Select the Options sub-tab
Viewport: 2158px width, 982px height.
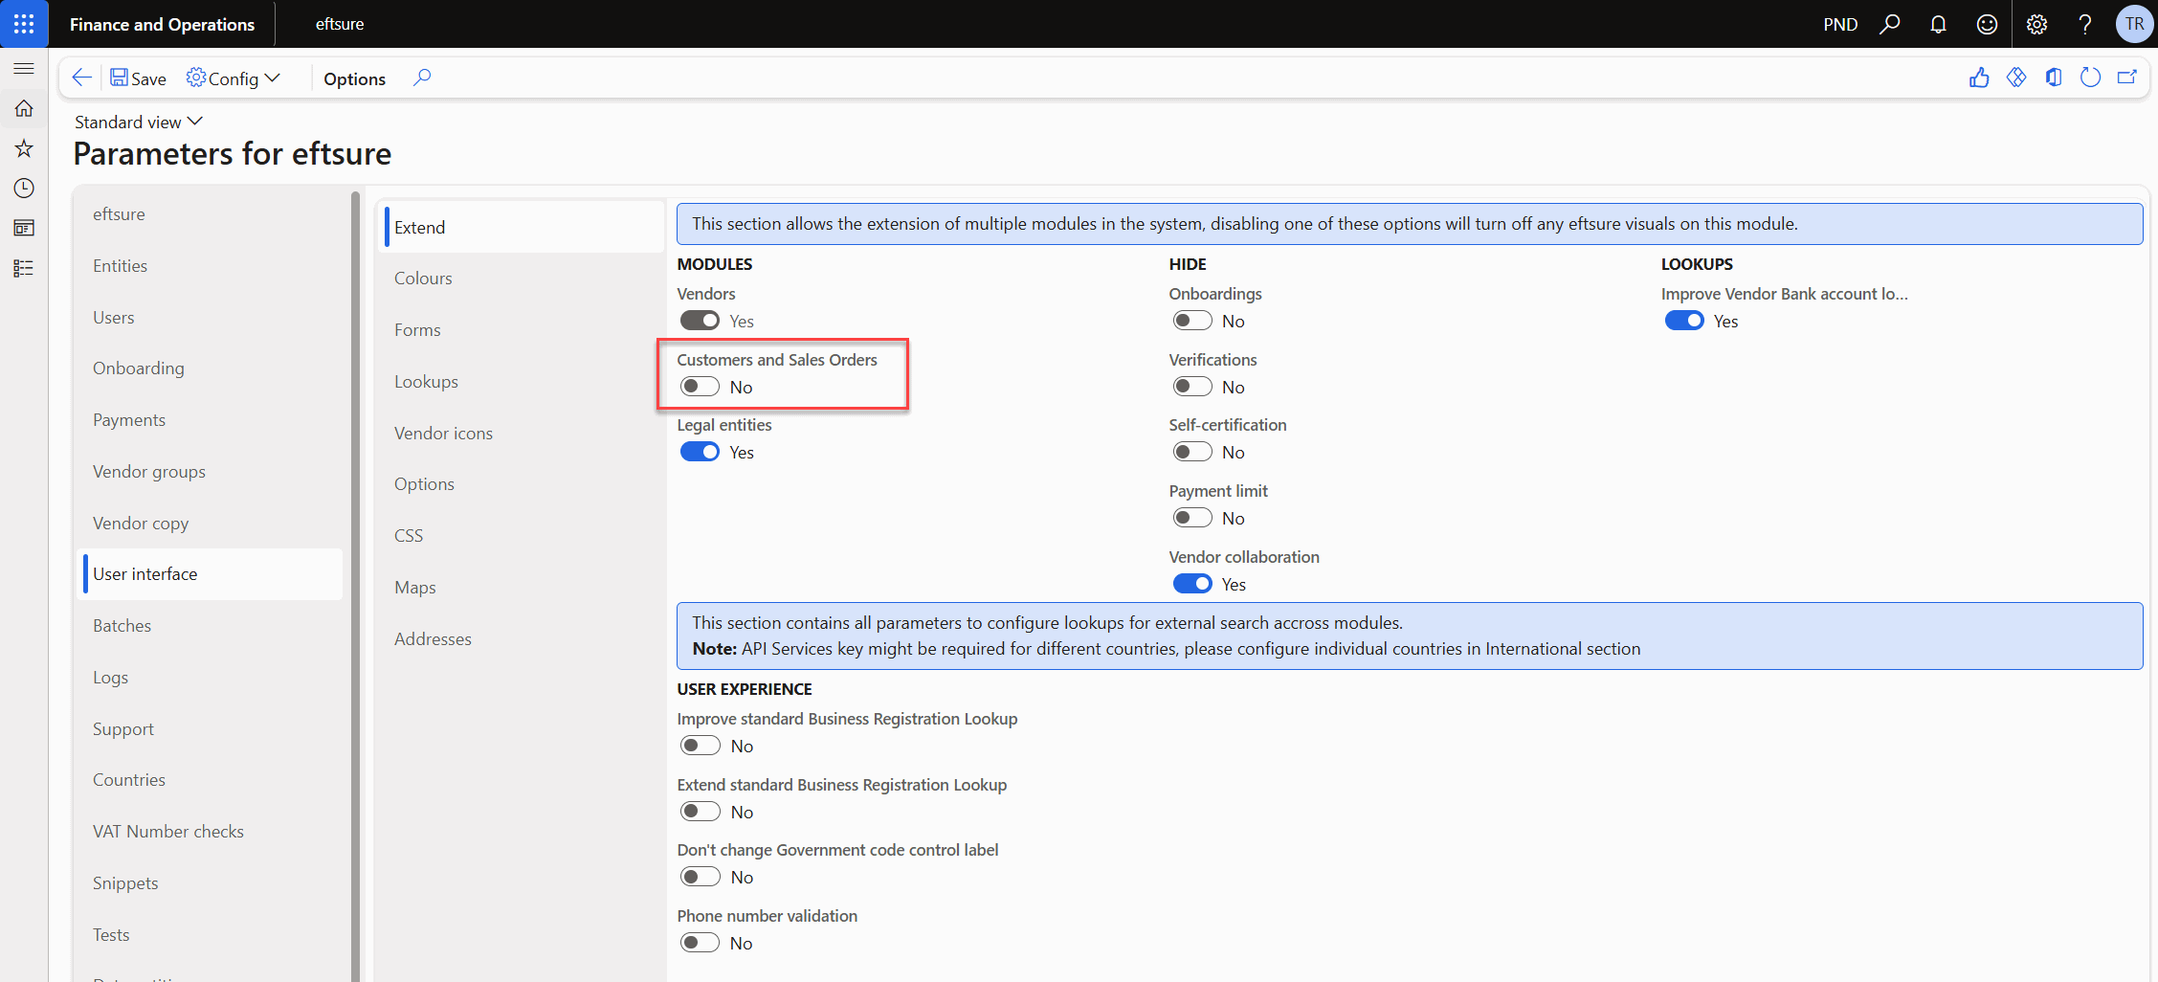[522, 484]
